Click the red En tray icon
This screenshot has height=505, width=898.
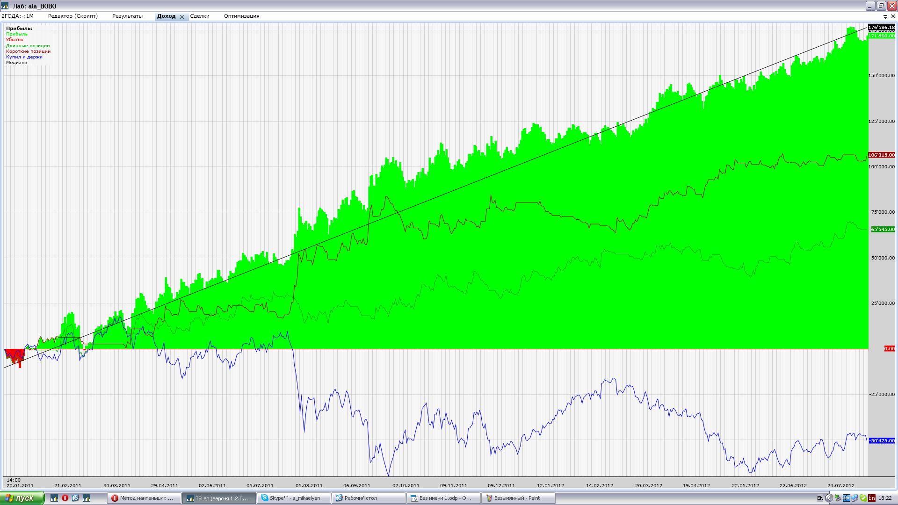point(871,498)
